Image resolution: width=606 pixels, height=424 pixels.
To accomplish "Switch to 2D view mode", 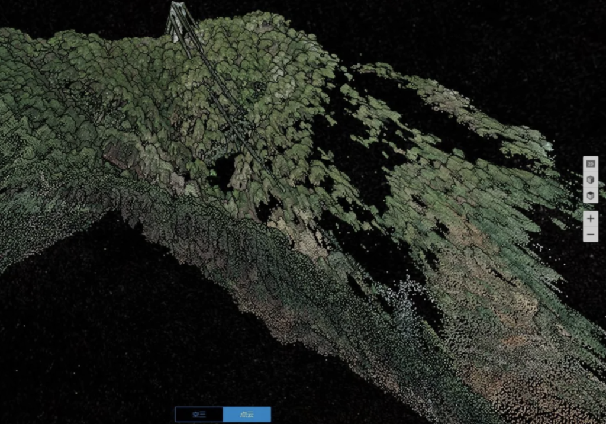I will (x=590, y=163).
